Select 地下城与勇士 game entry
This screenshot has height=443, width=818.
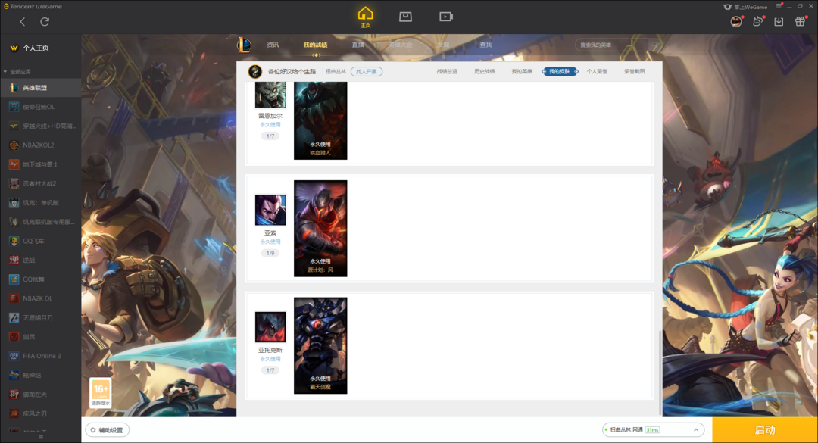[41, 164]
